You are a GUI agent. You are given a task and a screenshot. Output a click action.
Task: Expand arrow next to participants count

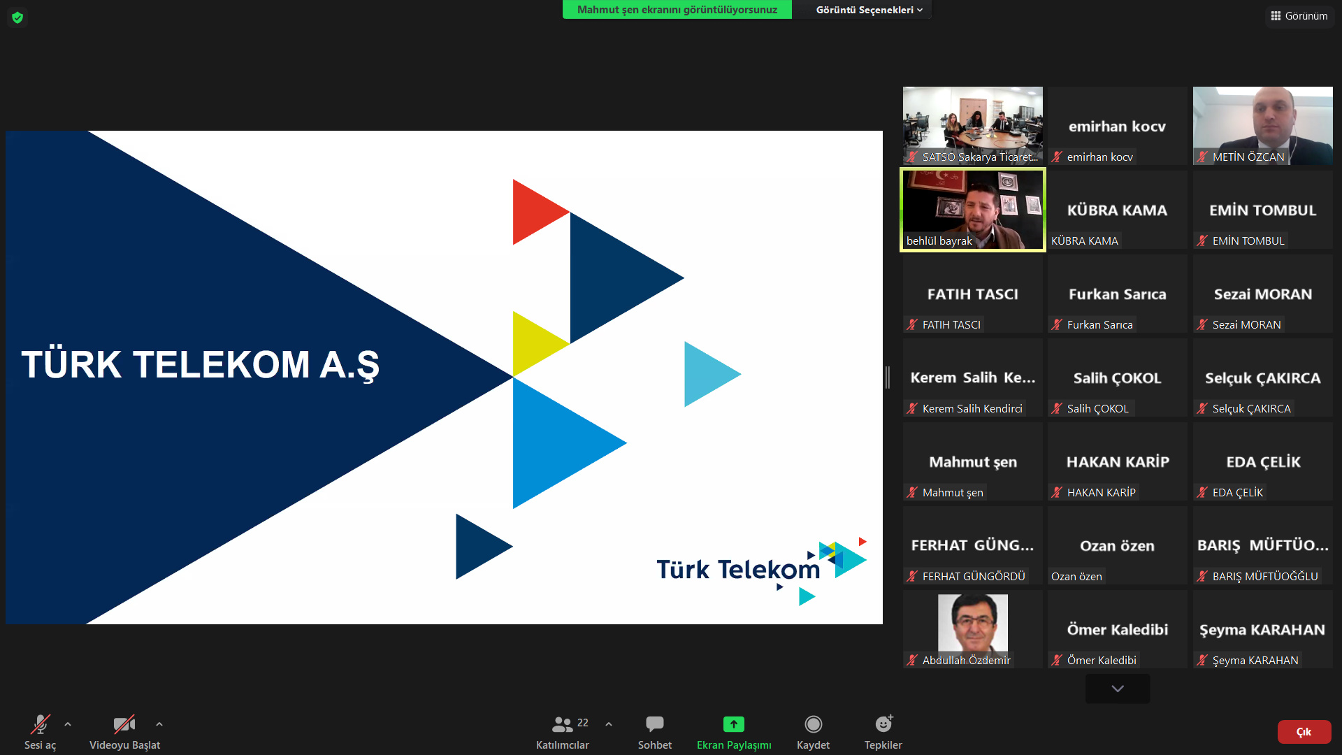609,724
